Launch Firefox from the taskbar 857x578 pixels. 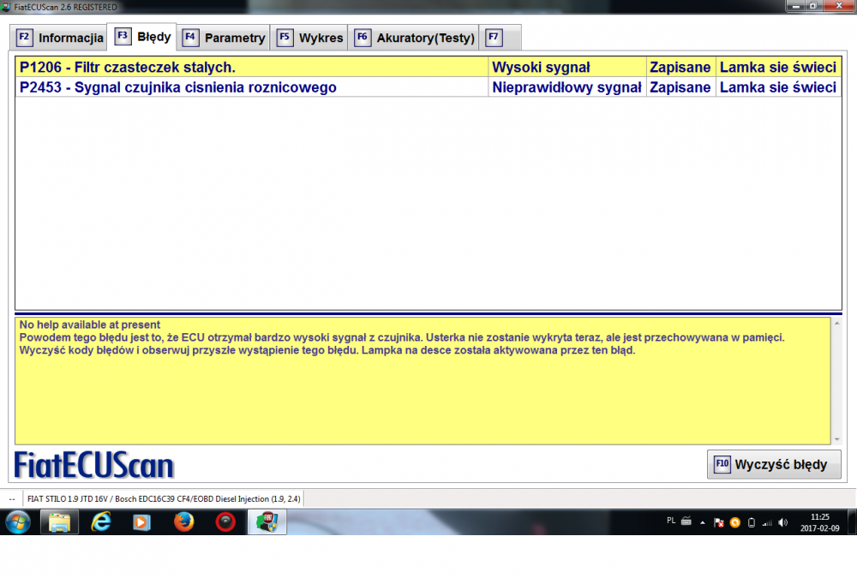183,522
